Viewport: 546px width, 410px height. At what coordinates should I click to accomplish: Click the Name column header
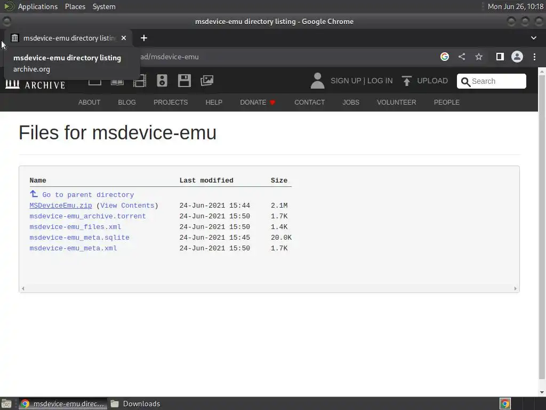click(x=38, y=180)
